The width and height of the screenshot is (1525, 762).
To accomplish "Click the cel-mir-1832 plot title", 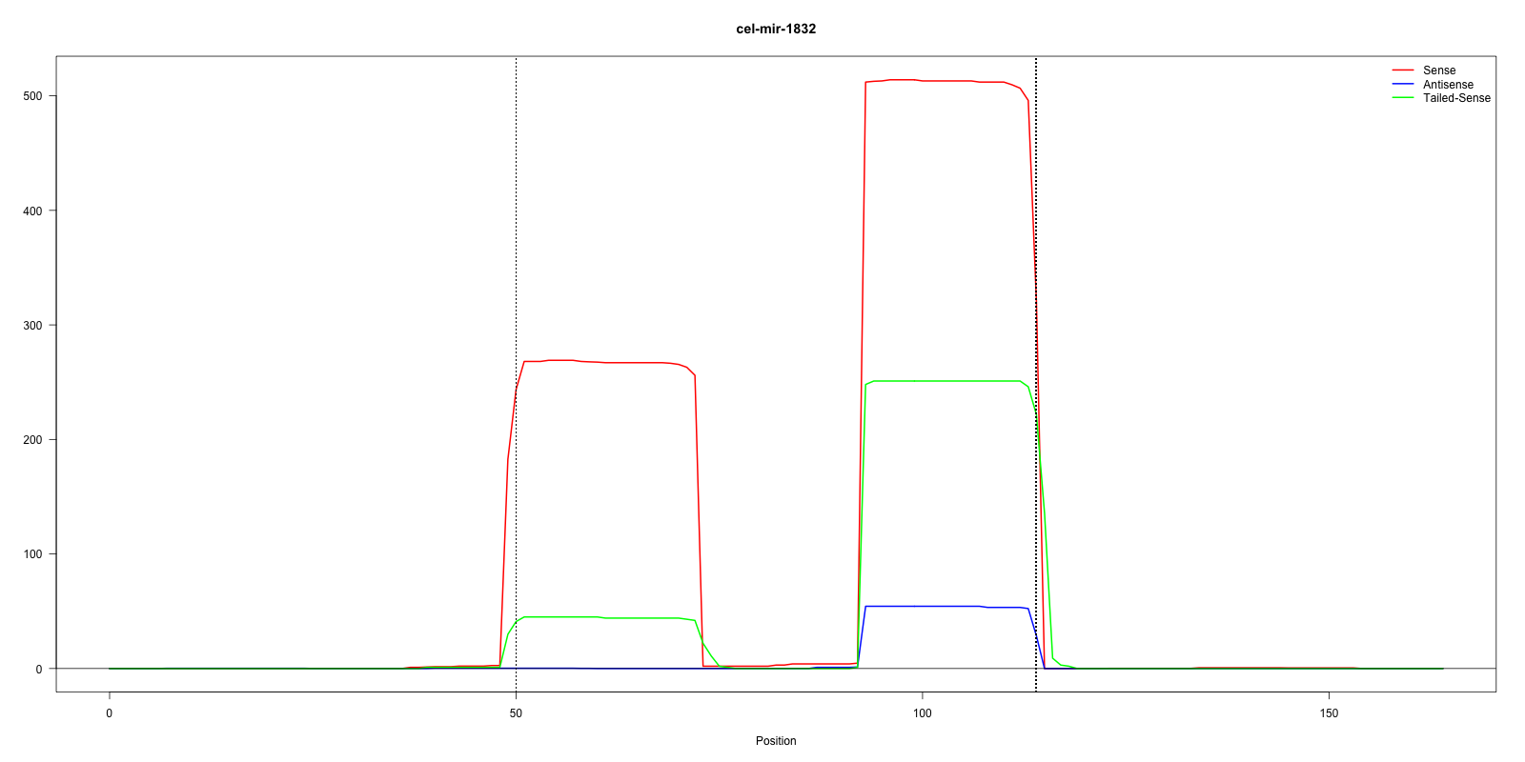I will click(776, 29).
